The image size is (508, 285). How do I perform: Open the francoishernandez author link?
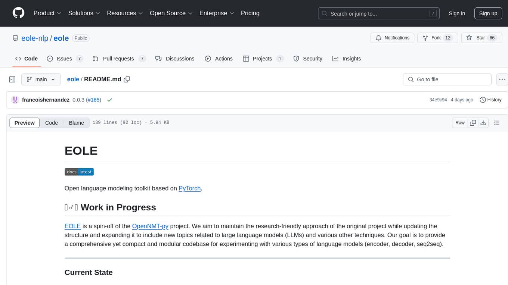pos(46,100)
